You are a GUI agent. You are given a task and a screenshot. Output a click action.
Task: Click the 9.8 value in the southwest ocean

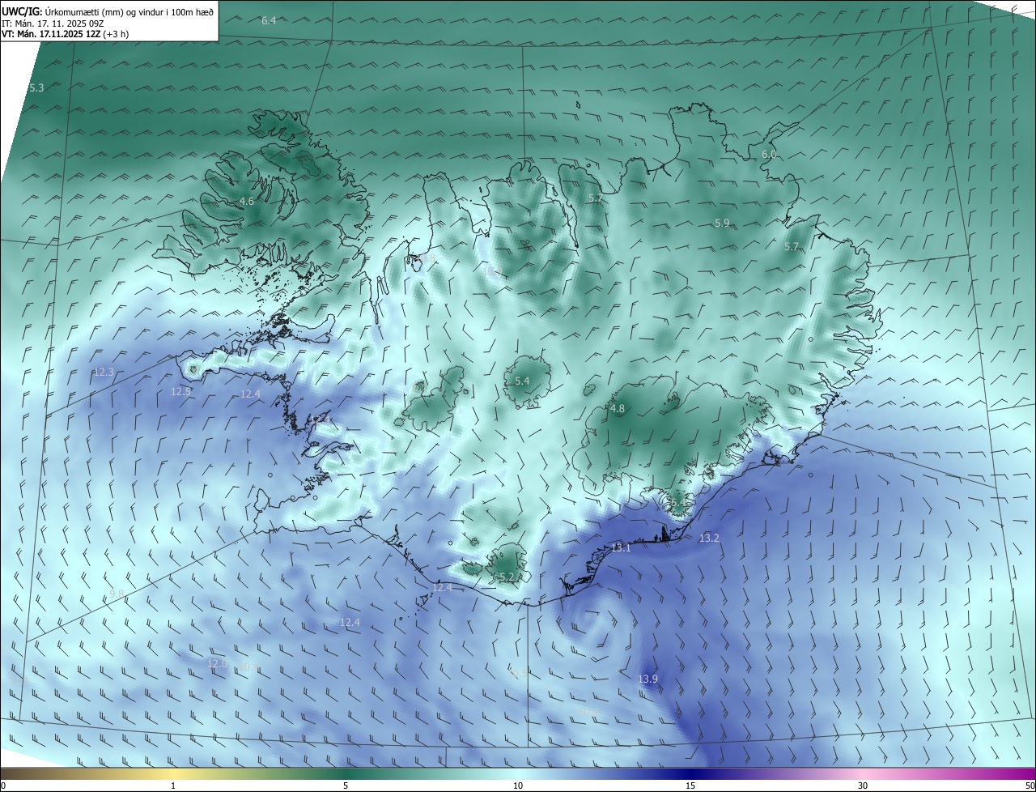[x=117, y=594]
